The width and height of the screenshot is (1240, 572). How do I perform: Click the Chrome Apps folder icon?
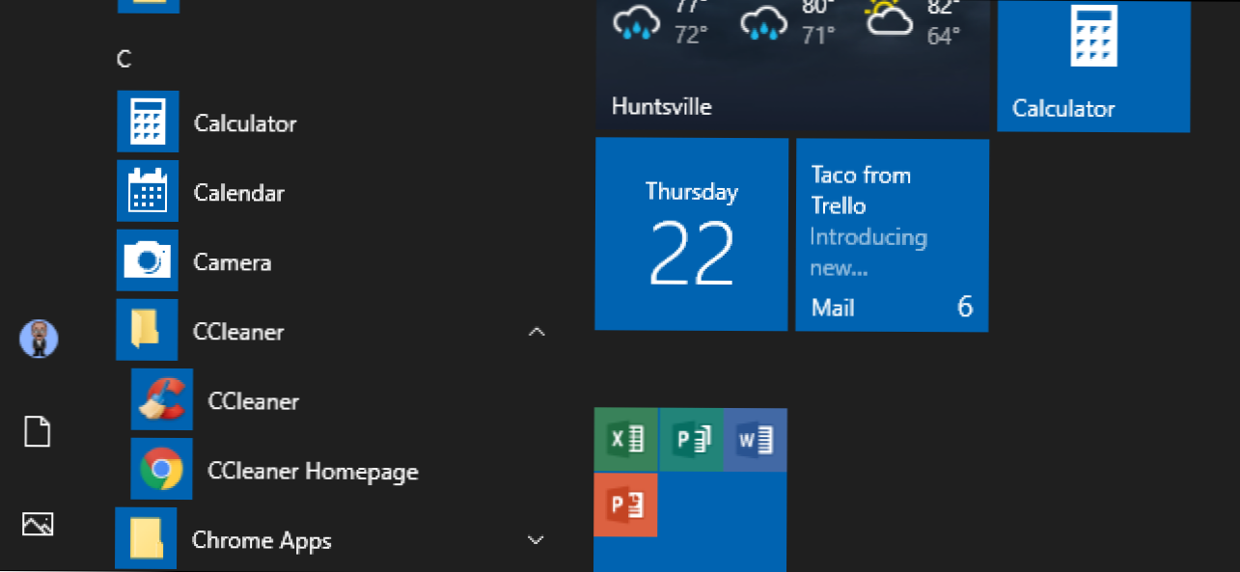point(146,538)
